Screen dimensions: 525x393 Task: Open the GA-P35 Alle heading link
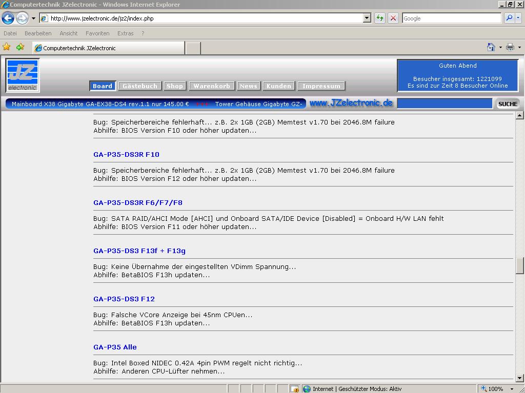click(x=115, y=347)
